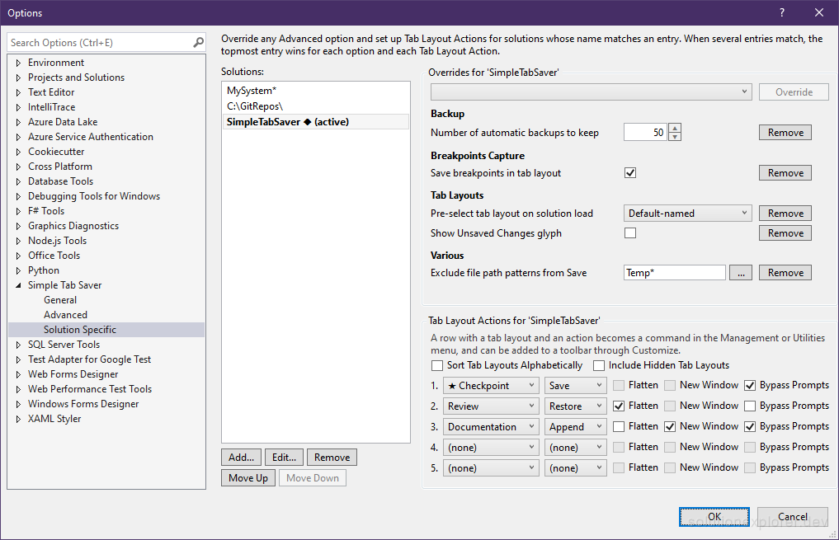The width and height of the screenshot is (839, 540).
Task: Remove the automatic backups override
Action: [785, 133]
